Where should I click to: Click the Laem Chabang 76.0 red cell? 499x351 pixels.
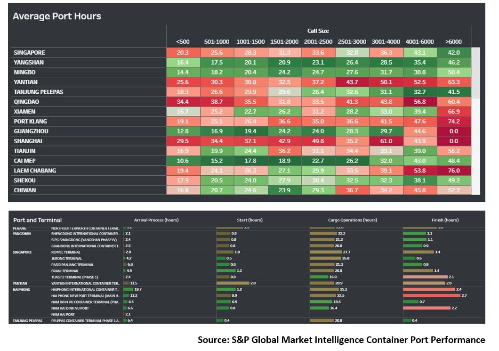click(x=454, y=171)
